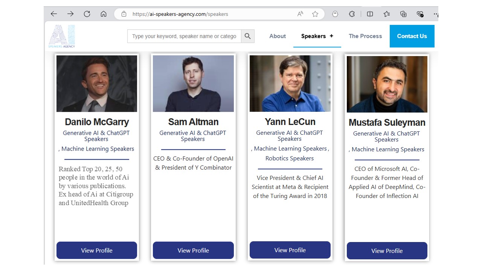This screenshot has width=482, height=271.
Task: Click the face icon beside the favorites star
Action: tap(335, 14)
